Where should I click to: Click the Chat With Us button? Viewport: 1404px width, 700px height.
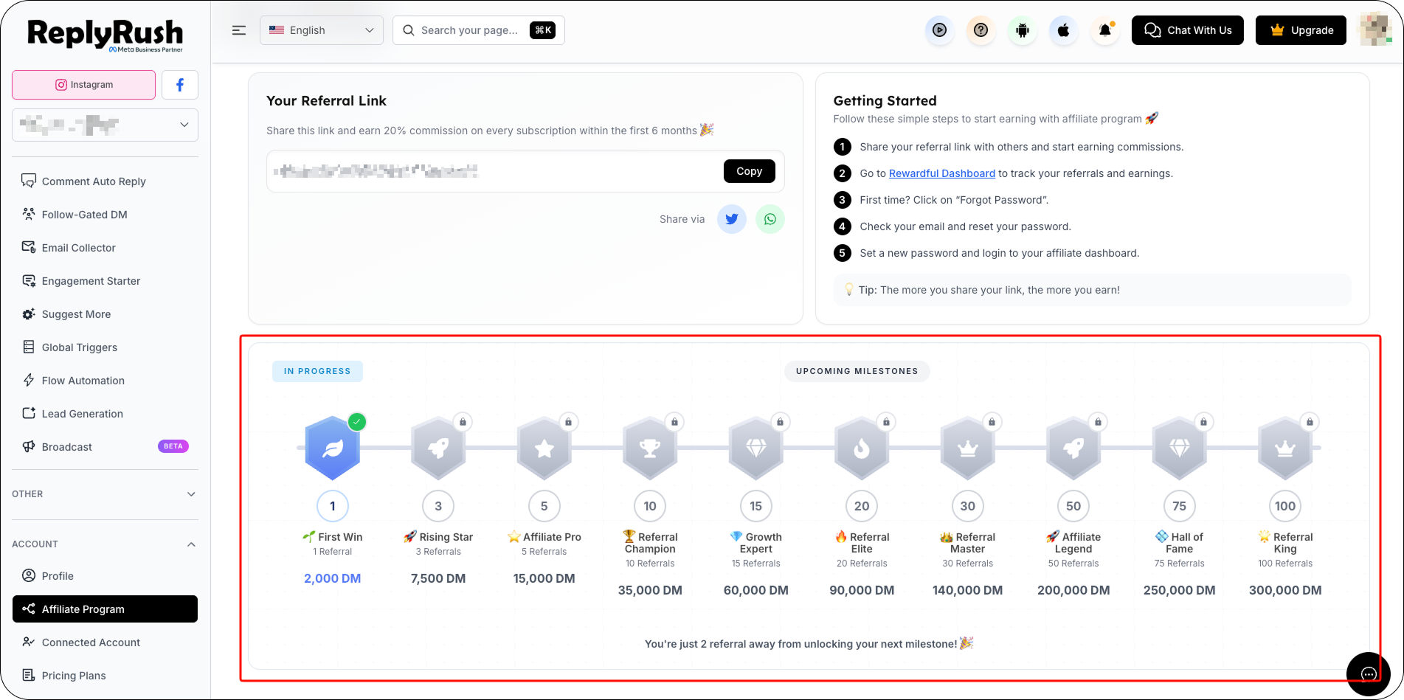[1188, 30]
